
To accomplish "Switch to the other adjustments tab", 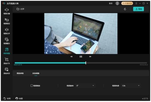I will pyautogui.click(x=36, y=73).
